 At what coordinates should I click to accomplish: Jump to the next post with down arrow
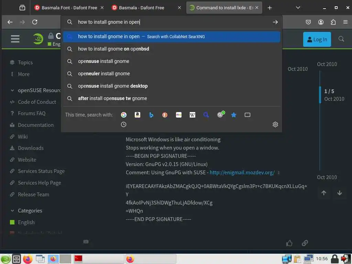click(x=339, y=193)
